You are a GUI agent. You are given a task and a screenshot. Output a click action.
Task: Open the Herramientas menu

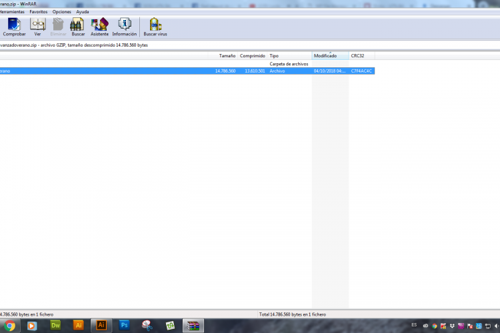(x=12, y=12)
